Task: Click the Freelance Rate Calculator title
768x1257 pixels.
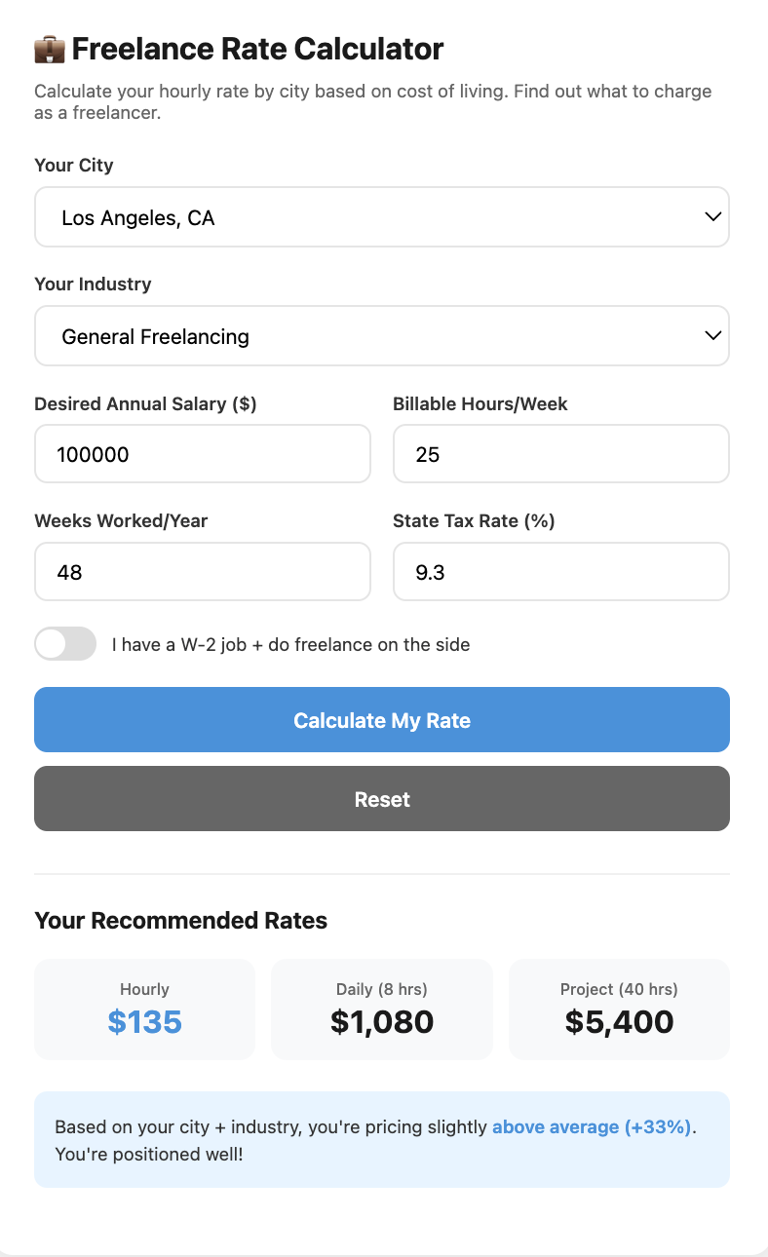Action: pos(258,49)
